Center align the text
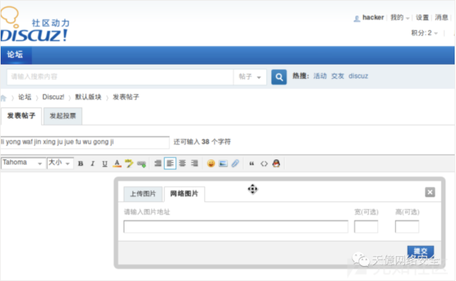 click(x=182, y=163)
